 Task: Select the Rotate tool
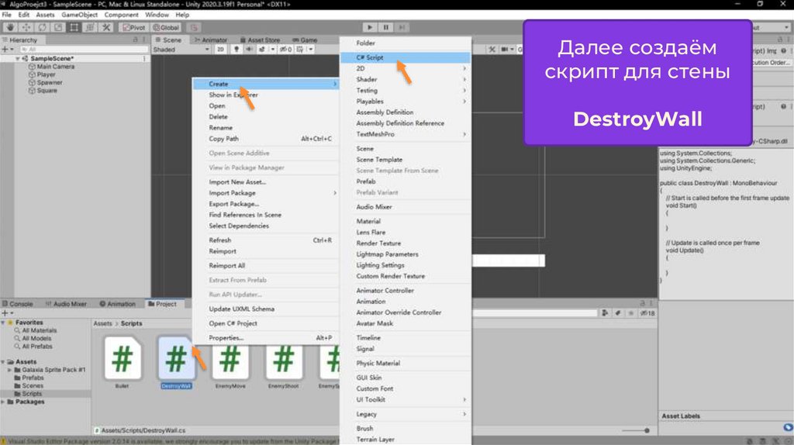coord(43,27)
